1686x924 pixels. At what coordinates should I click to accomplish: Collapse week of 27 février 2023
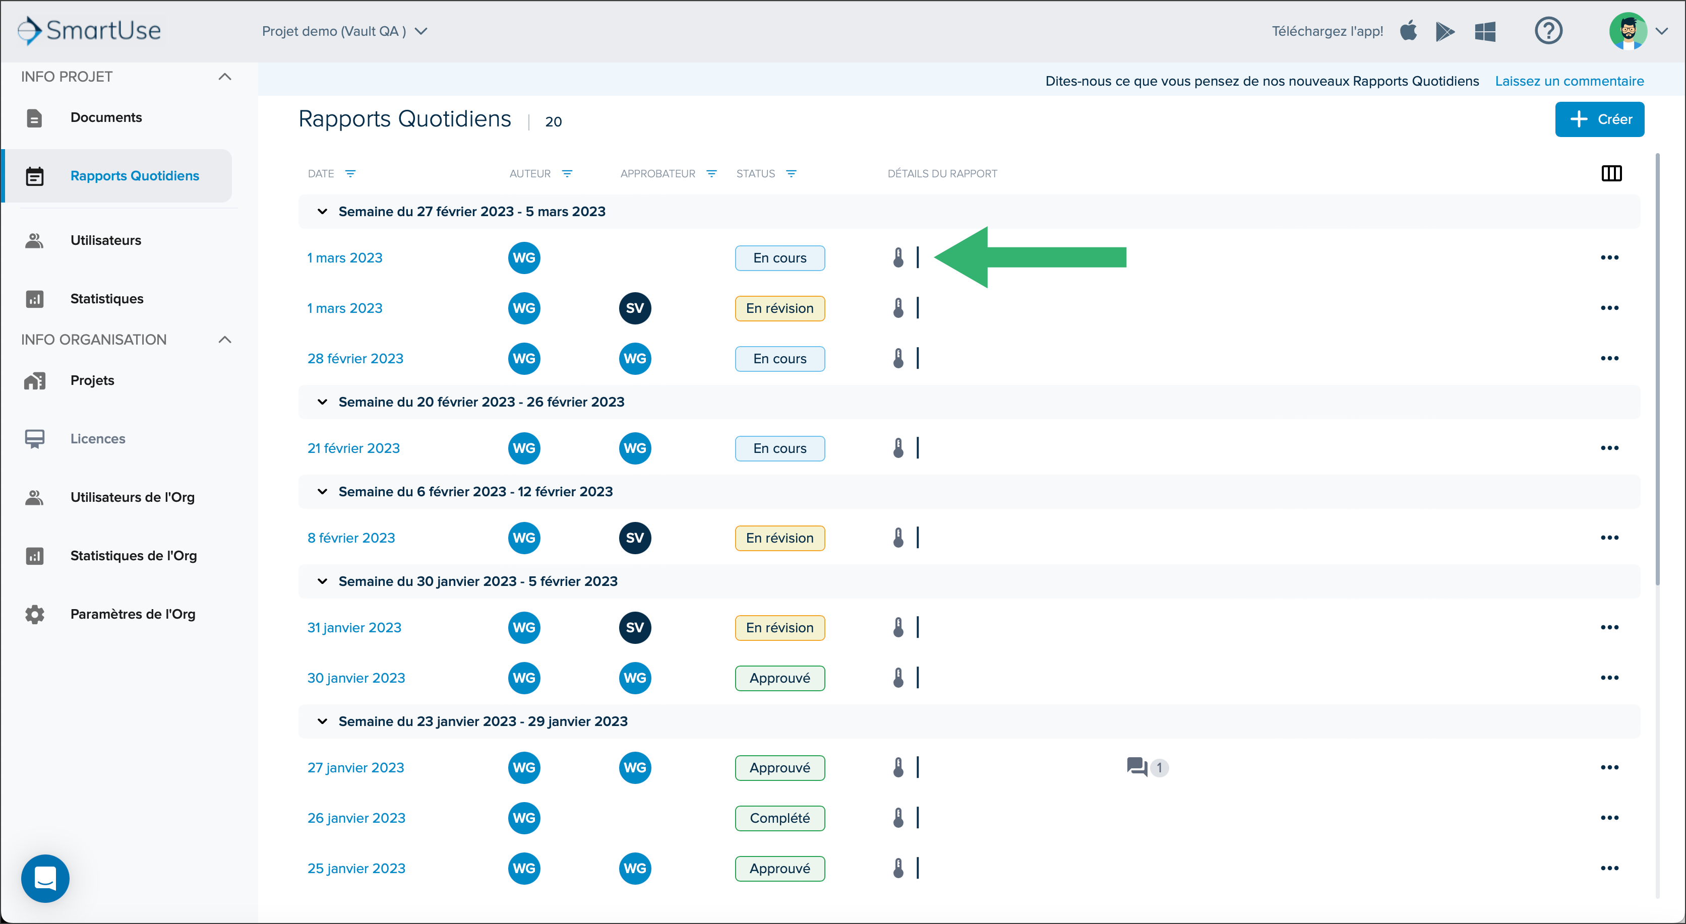coord(322,212)
